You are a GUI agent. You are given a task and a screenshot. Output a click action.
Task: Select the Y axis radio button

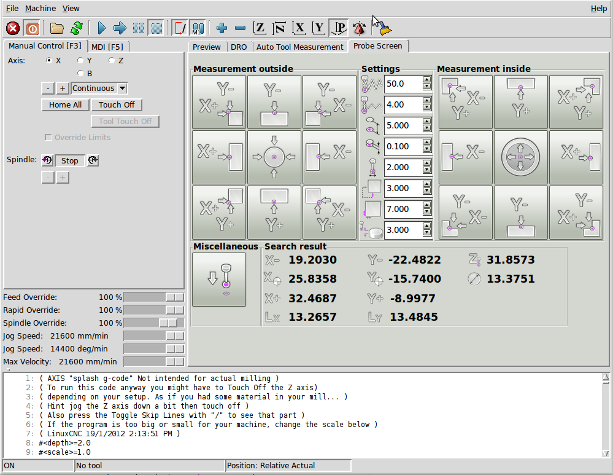(x=80, y=61)
